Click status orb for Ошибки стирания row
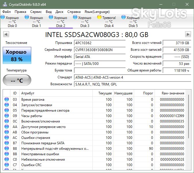194x173 pixels. click(x=7, y=137)
